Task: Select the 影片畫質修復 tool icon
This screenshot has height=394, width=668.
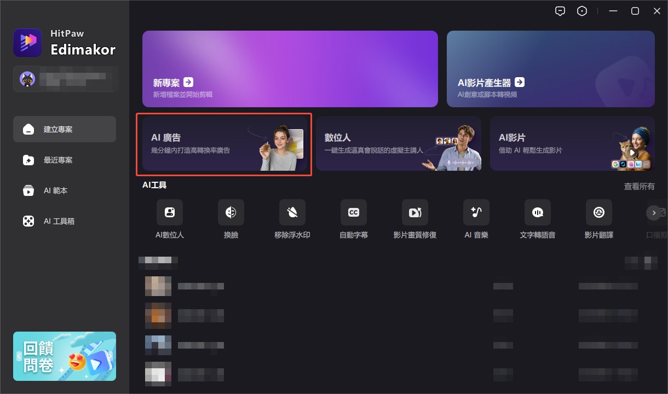Action: [415, 212]
